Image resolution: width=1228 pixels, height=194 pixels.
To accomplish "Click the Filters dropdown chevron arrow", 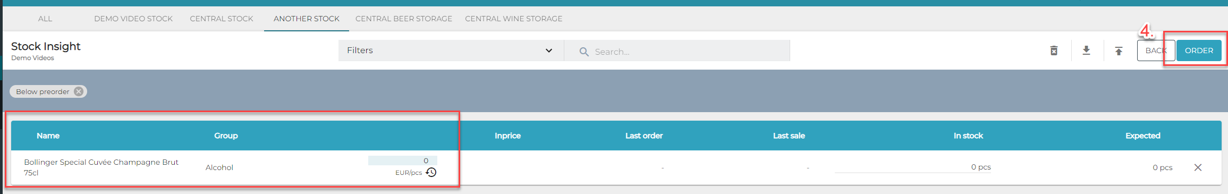I will tap(549, 50).
